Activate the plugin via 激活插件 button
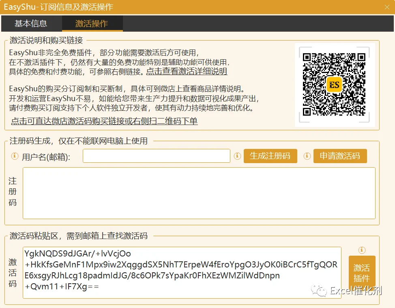The width and height of the screenshot is (395, 308). click(362, 273)
